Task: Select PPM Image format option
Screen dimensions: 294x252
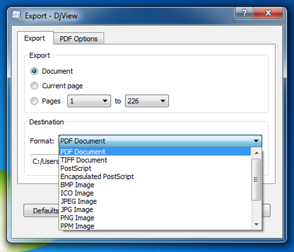Action: click(155, 226)
